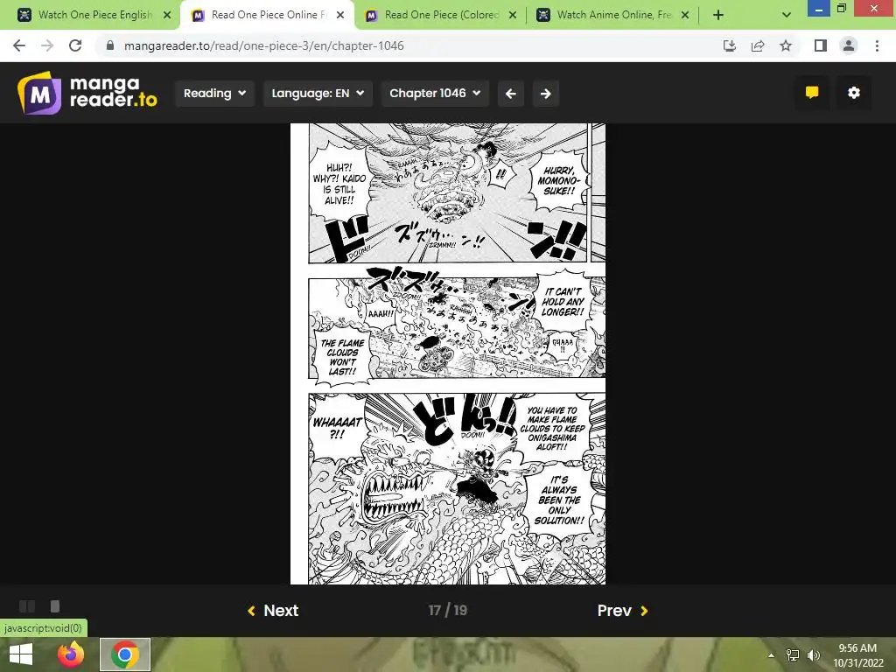
Task: Open the Reading mode dropdown
Action: pyautogui.click(x=214, y=93)
